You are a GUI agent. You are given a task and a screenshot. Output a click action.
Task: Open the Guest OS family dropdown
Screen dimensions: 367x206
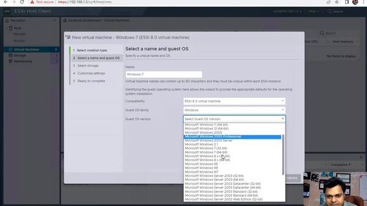click(235, 110)
